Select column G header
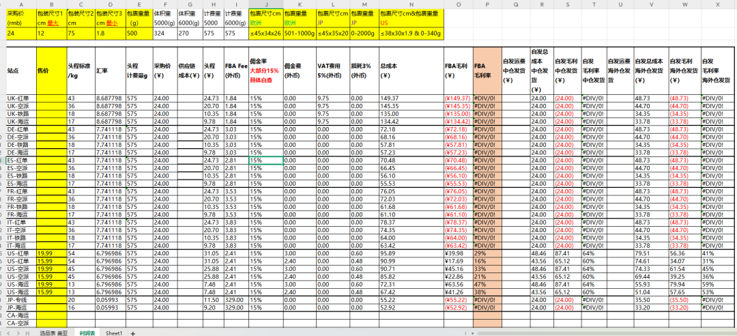 point(190,4)
